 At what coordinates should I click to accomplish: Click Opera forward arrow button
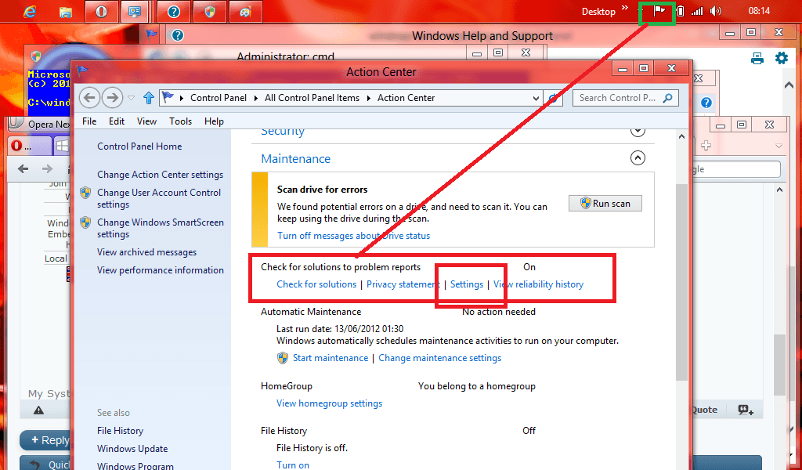point(47,168)
